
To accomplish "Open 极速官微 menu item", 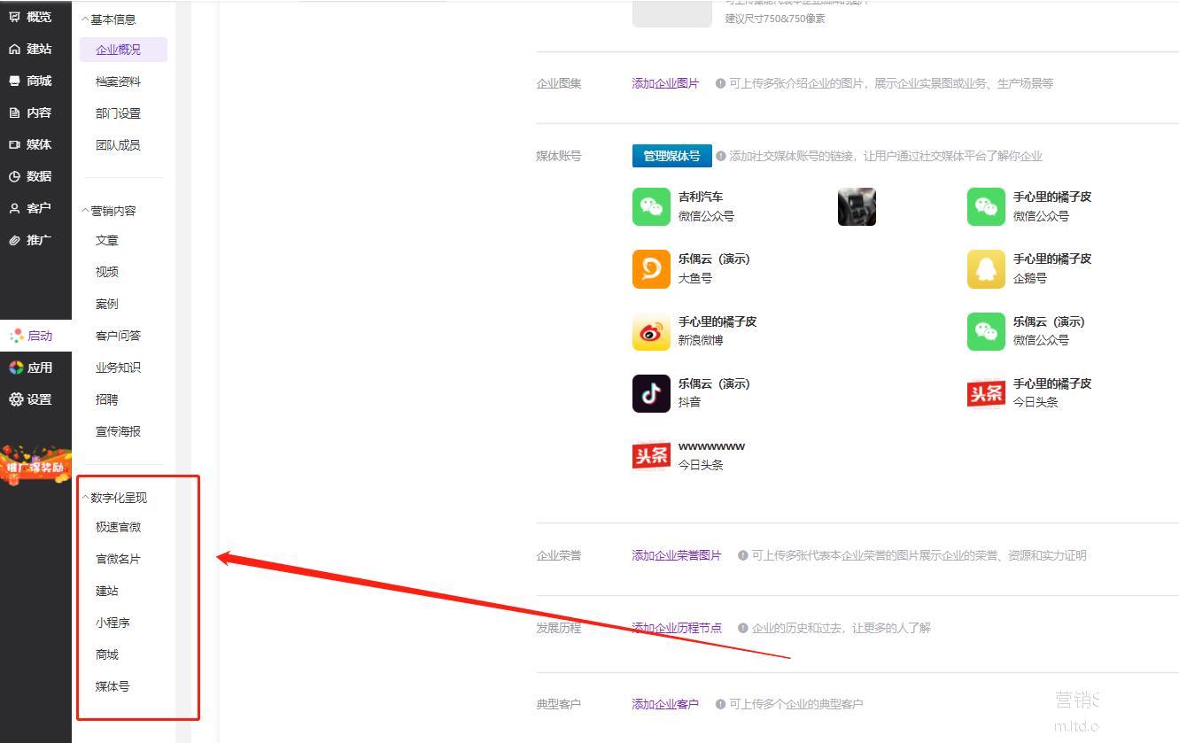I will click(x=118, y=527).
